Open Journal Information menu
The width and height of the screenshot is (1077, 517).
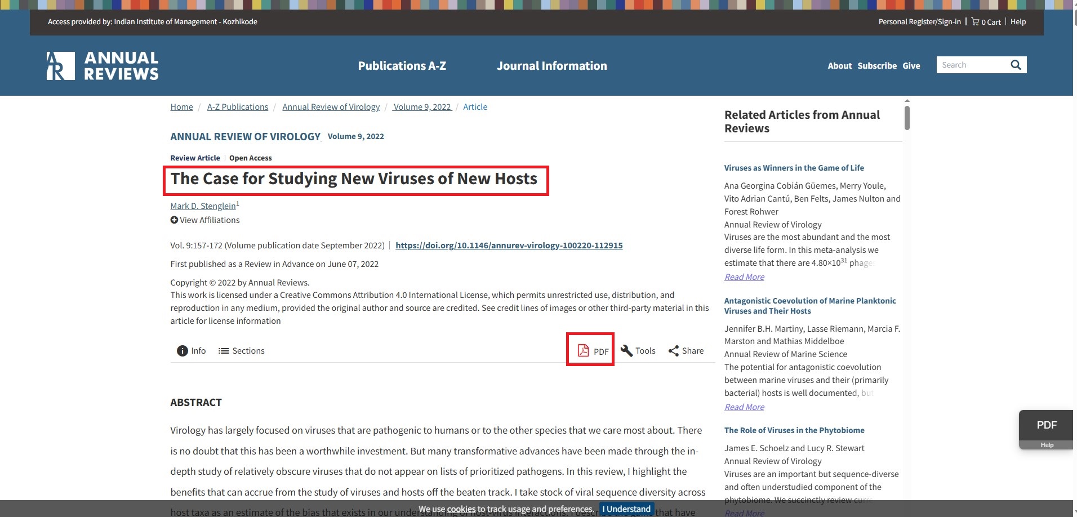tap(551, 66)
